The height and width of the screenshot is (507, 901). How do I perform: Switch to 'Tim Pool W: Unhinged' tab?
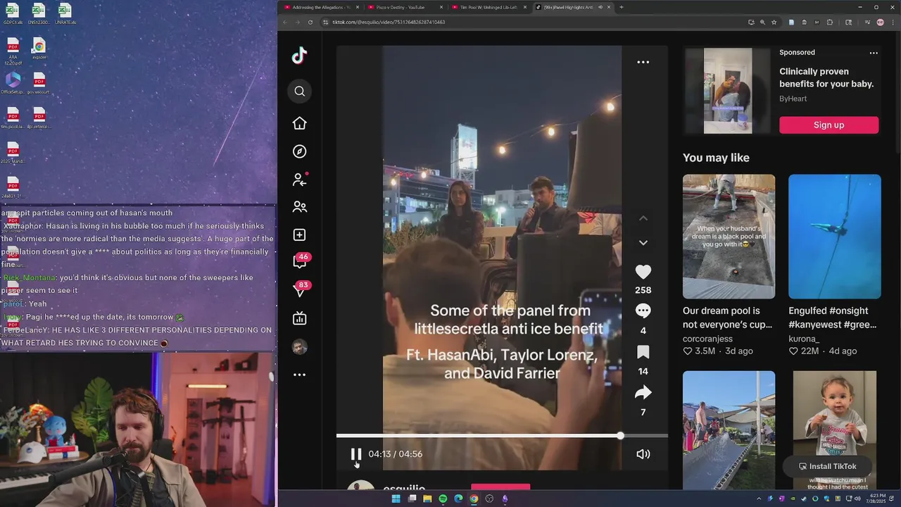pyautogui.click(x=489, y=7)
